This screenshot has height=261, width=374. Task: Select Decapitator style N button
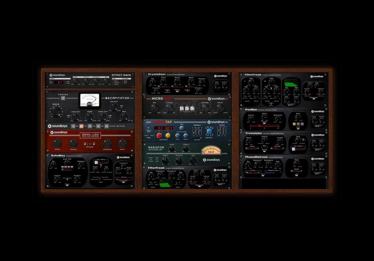(x=90, y=126)
